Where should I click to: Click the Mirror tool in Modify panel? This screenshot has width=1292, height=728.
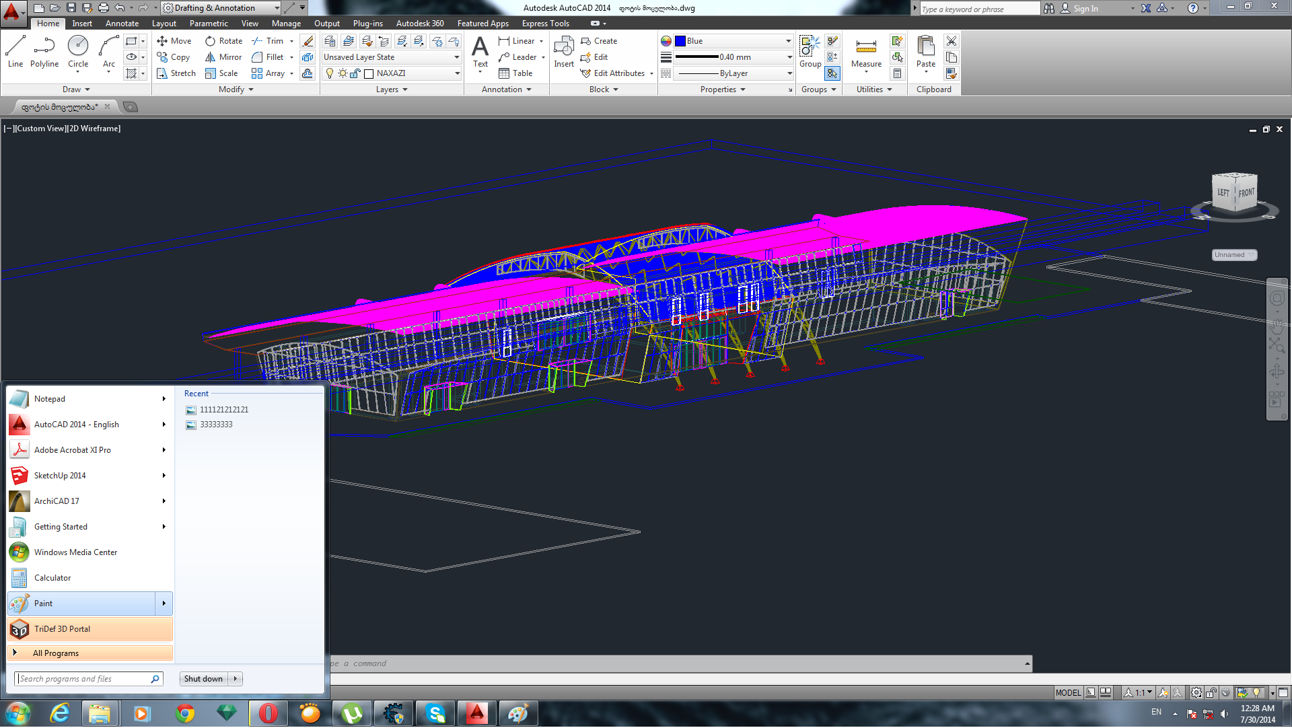pyautogui.click(x=223, y=57)
